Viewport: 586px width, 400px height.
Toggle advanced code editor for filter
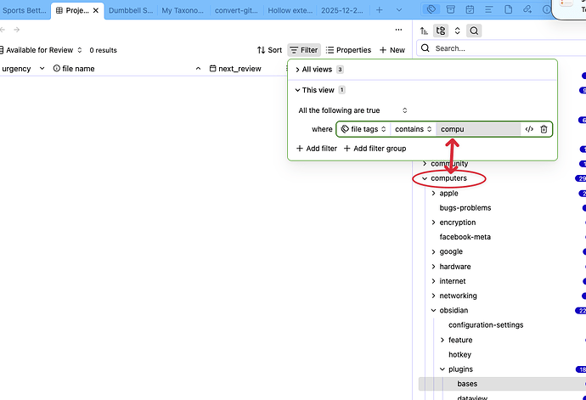(x=529, y=129)
